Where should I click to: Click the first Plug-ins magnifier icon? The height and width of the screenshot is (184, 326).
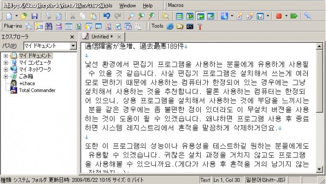coord(29,27)
